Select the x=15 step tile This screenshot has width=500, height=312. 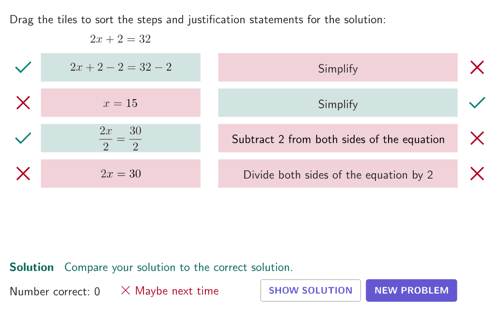(121, 103)
